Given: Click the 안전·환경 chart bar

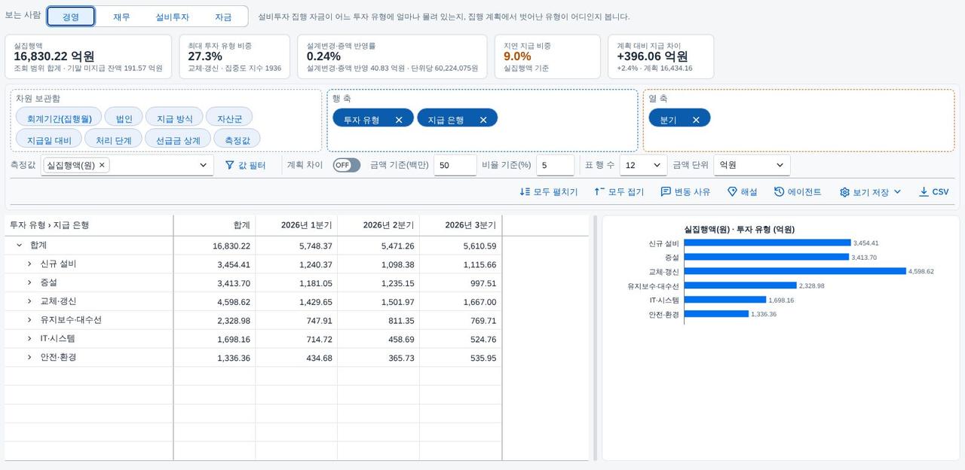Looking at the screenshot, I should (716, 314).
